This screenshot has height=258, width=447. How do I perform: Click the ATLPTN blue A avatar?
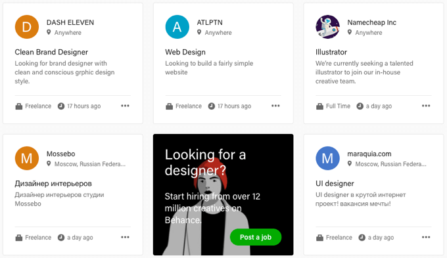point(177,27)
